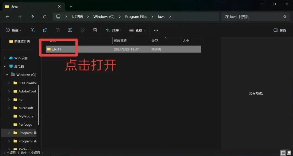Click the cut scissors icon
This screenshot has height=156, width=293.
(x=33, y=30)
